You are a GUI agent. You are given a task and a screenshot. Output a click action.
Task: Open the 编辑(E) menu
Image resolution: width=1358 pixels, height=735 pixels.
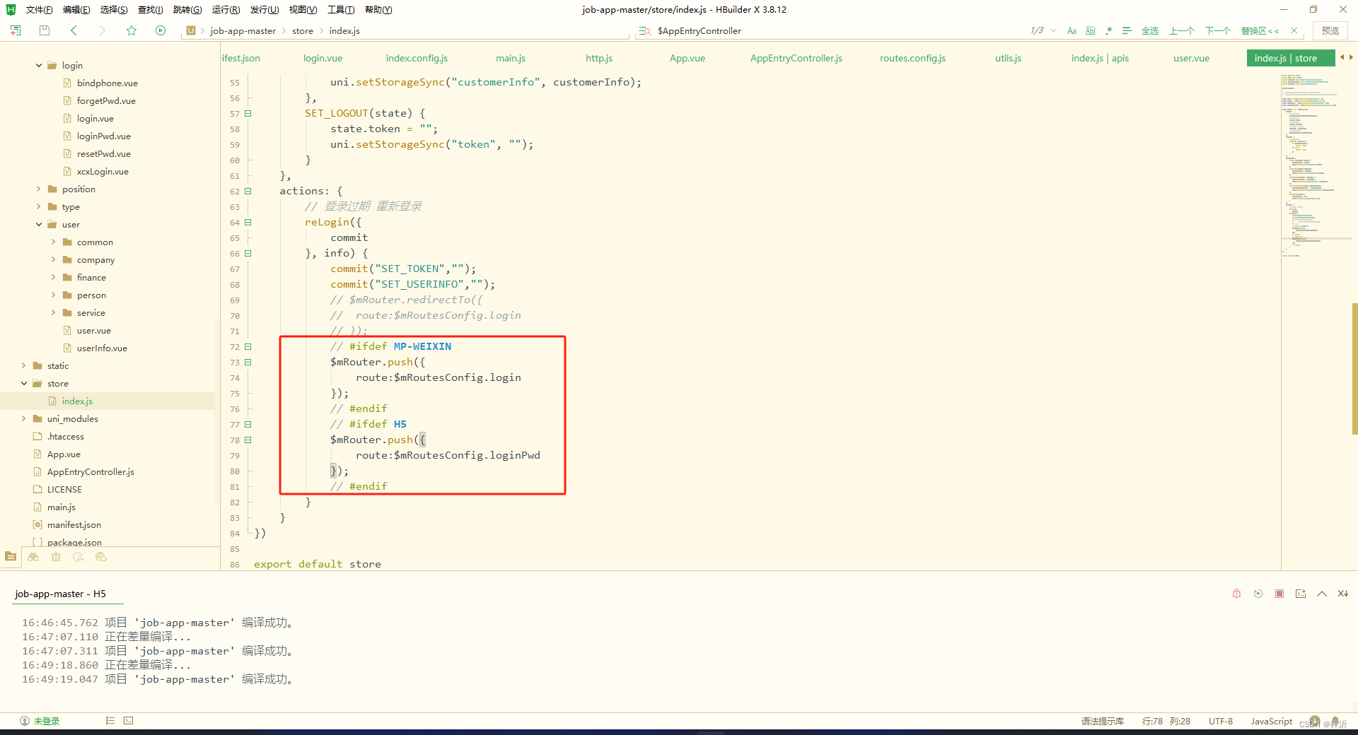click(76, 9)
